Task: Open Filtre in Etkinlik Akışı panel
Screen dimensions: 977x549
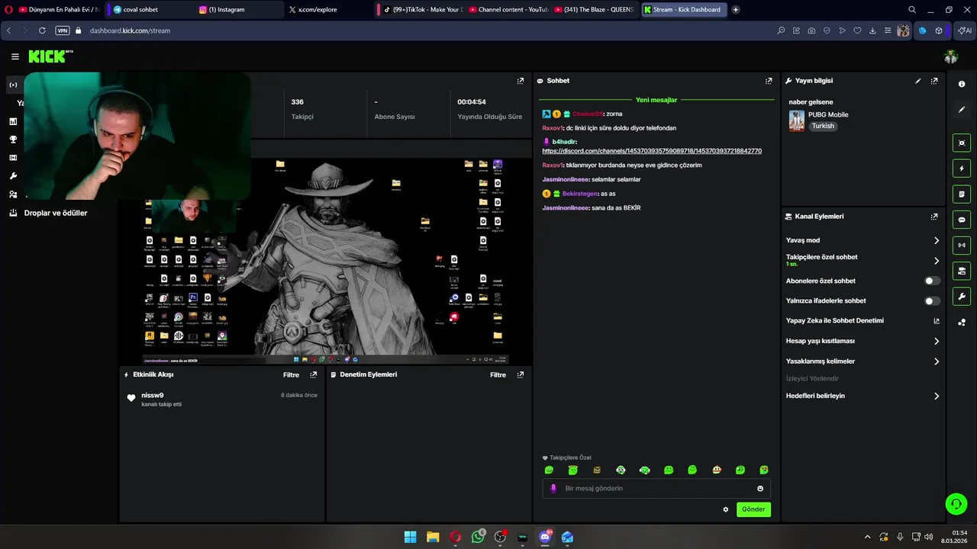Action: pos(291,375)
